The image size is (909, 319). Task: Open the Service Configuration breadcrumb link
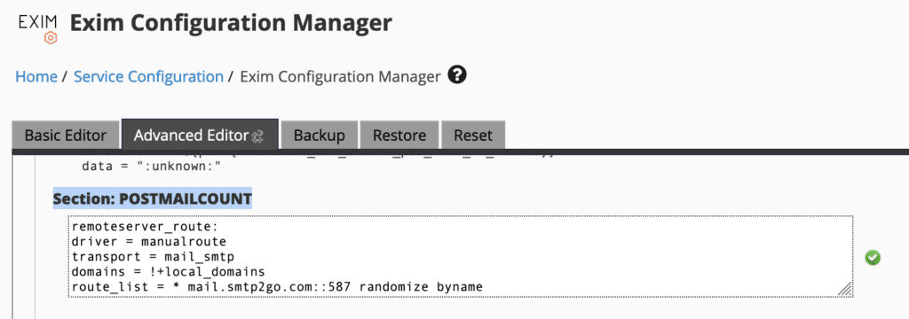coord(148,76)
